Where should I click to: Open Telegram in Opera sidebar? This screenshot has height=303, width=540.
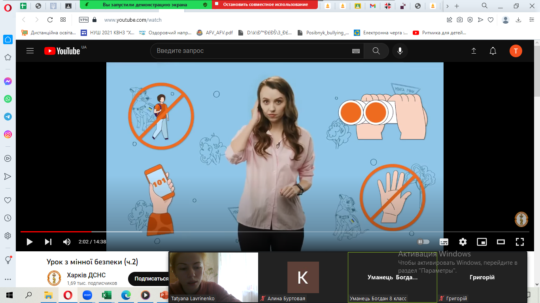click(x=8, y=117)
